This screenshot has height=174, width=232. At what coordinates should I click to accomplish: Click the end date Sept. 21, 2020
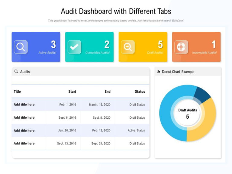[x=101, y=143]
